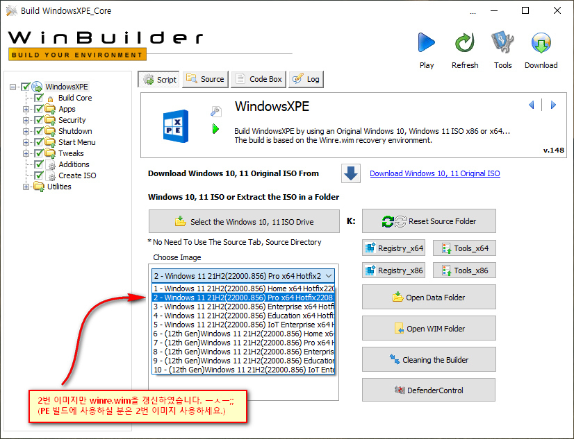This screenshot has height=439, width=574.
Task: Click the WinBuilder title bar app icon
Action: tap(11, 10)
